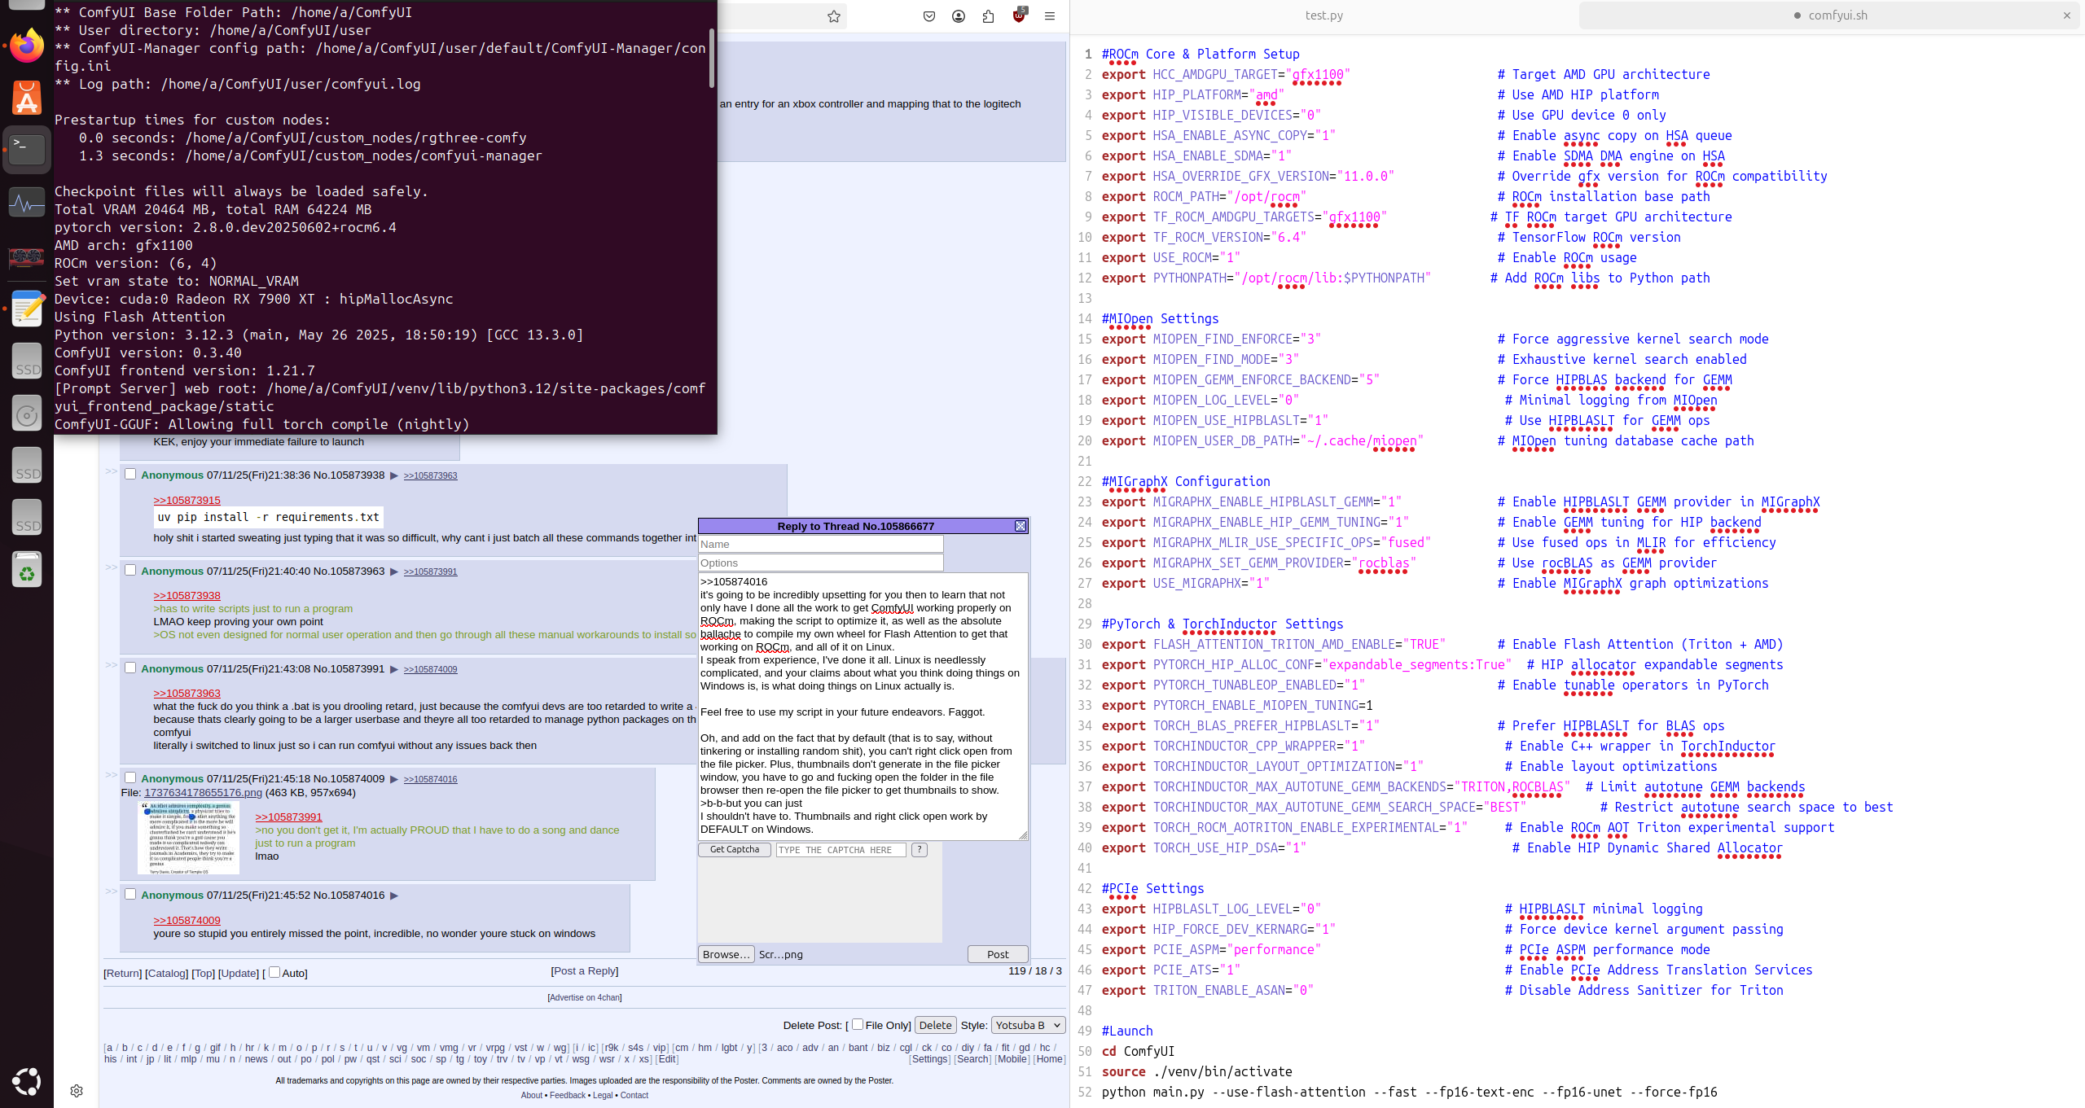The width and height of the screenshot is (2085, 1108).
Task: Click the [Return] navigation link
Action: [x=123, y=973]
